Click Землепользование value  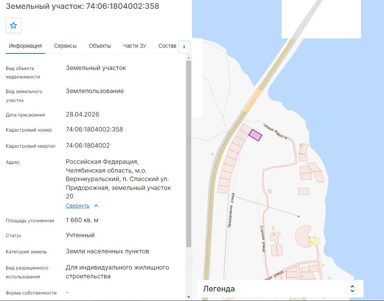95,91
